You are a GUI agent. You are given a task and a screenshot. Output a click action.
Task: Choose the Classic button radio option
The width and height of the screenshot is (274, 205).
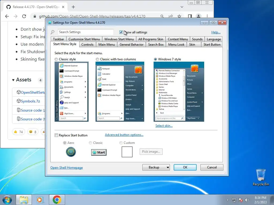[90, 143]
